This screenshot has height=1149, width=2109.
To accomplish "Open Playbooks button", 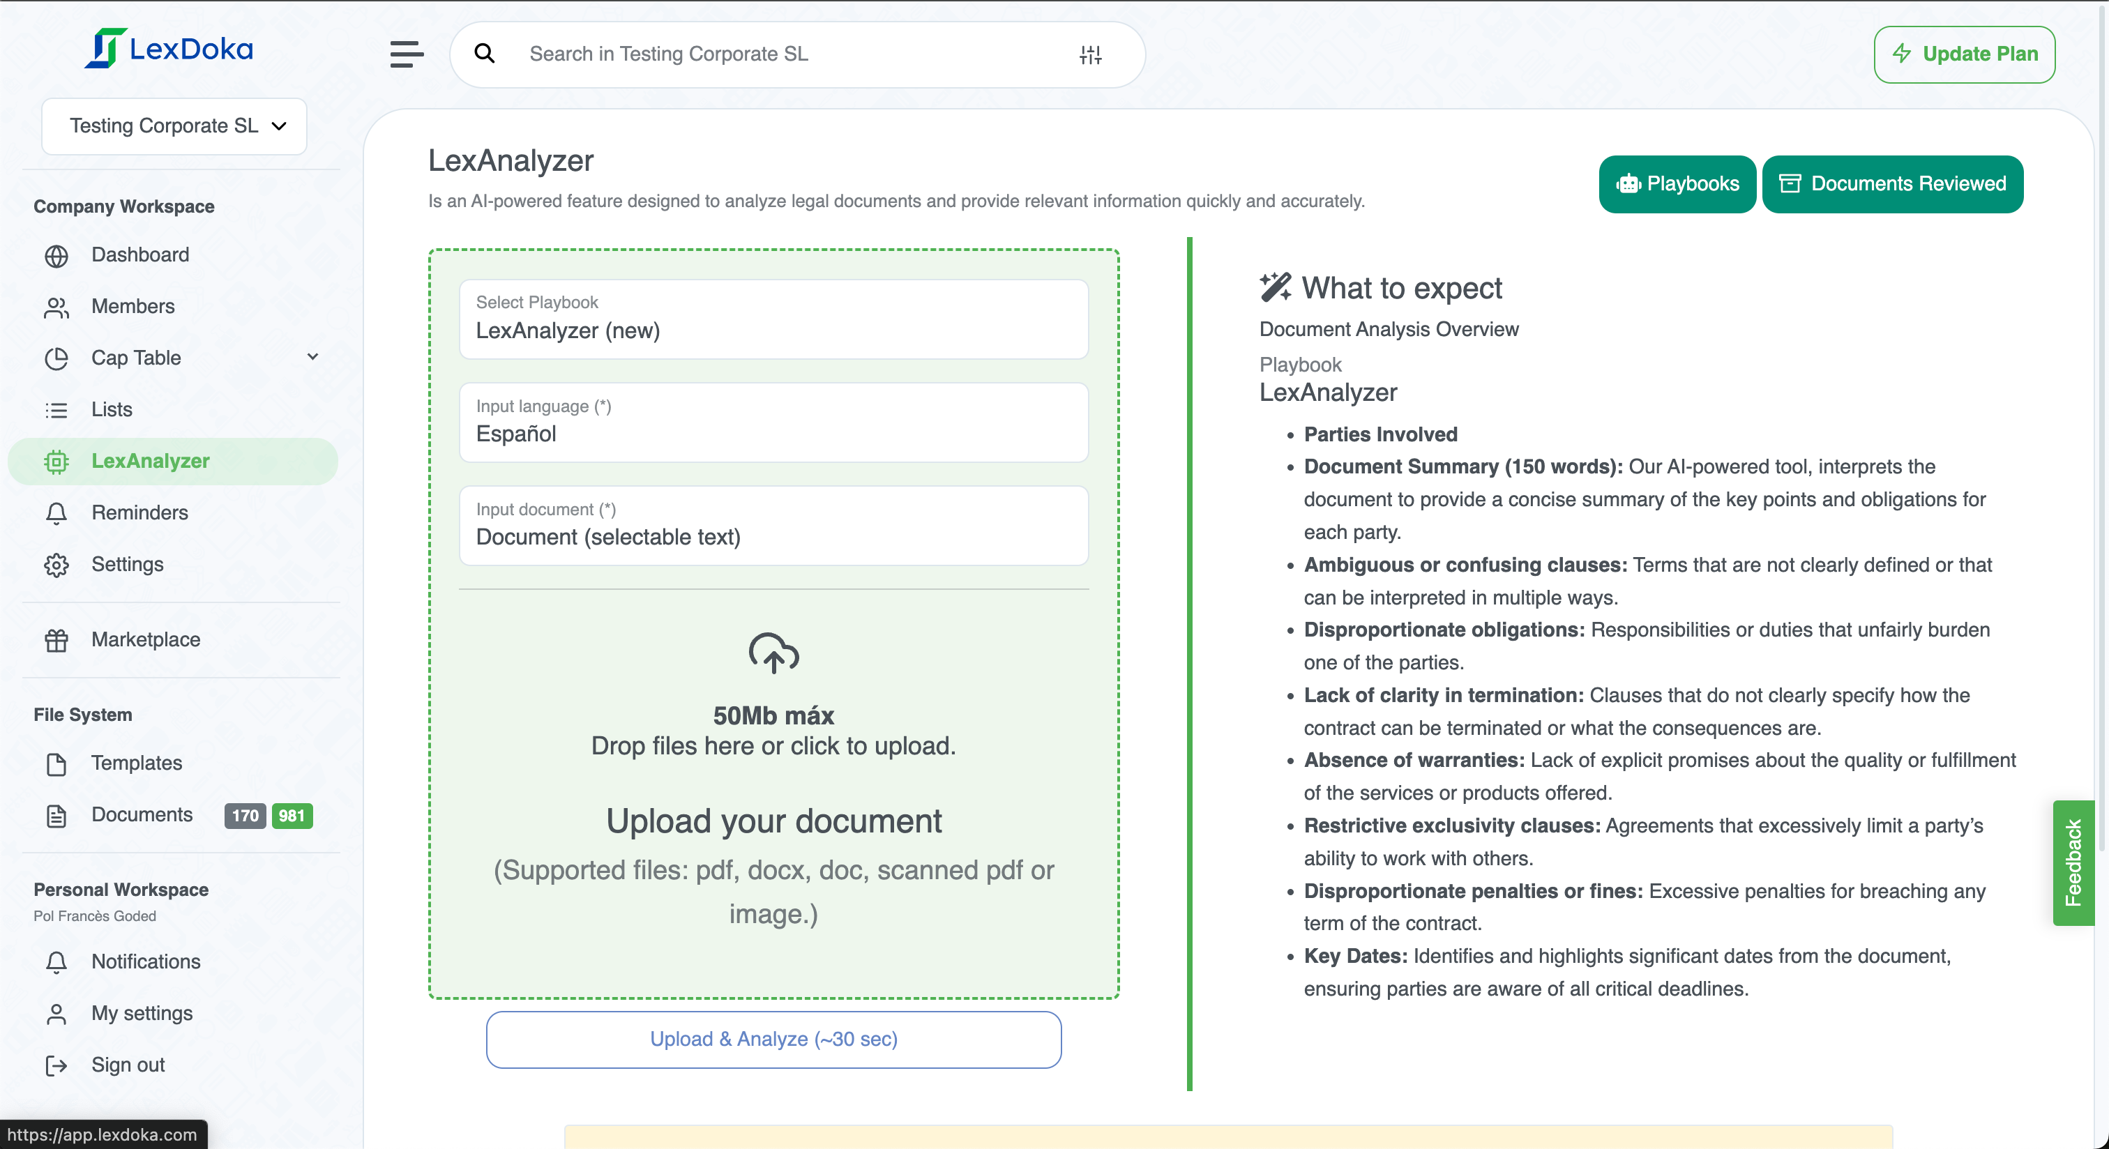I will tap(1677, 184).
